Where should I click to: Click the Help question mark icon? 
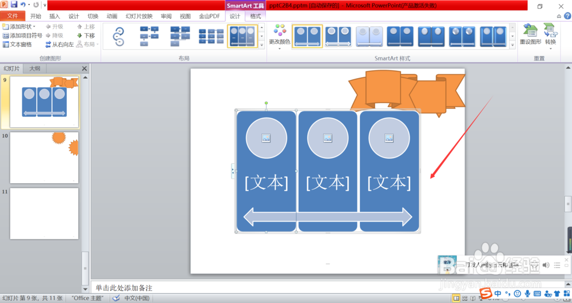point(567,16)
